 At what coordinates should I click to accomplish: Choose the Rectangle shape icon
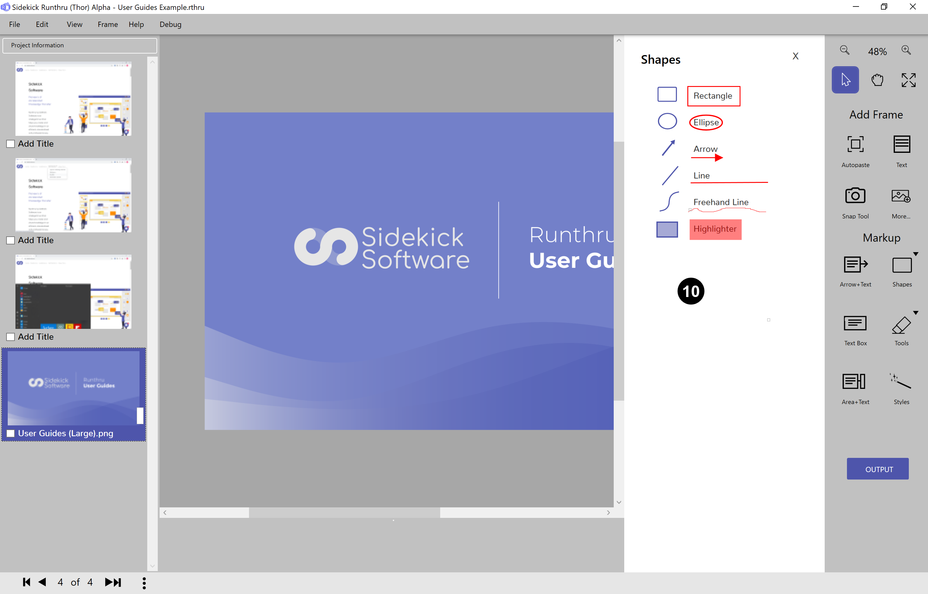point(667,94)
